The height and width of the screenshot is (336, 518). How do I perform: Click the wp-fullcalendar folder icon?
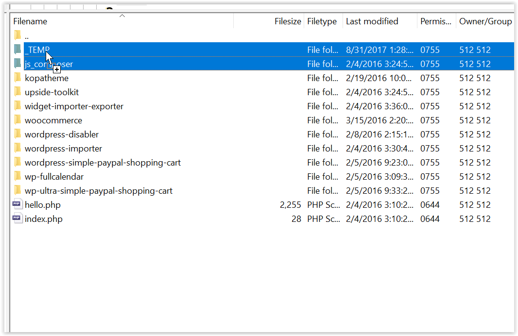tap(17, 176)
